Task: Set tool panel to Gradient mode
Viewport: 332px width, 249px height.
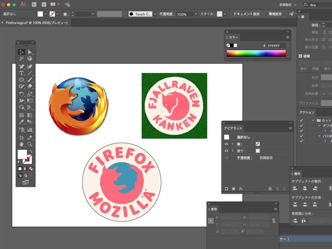Action: point(25,169)
